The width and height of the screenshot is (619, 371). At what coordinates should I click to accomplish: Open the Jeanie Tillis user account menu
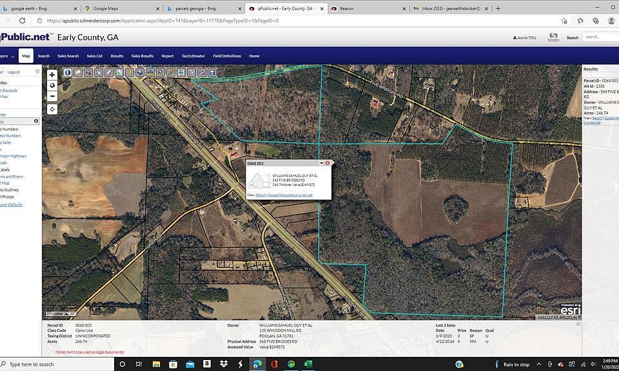click(526, 37)
